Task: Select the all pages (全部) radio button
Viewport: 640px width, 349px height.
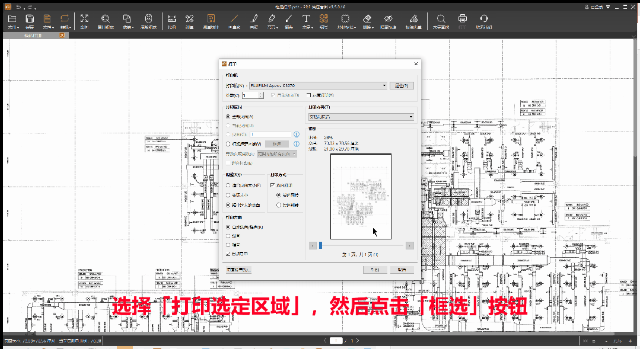Action: coord(228,117)
